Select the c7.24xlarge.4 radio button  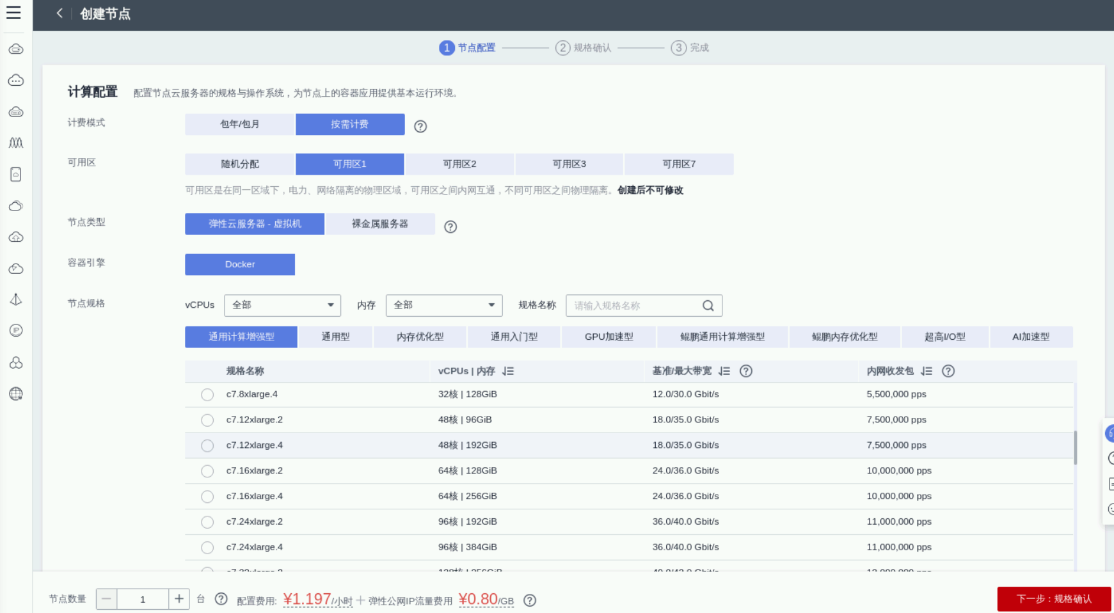[207, 548]
